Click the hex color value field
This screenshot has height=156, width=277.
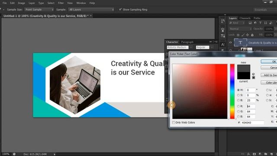[252, 123]
